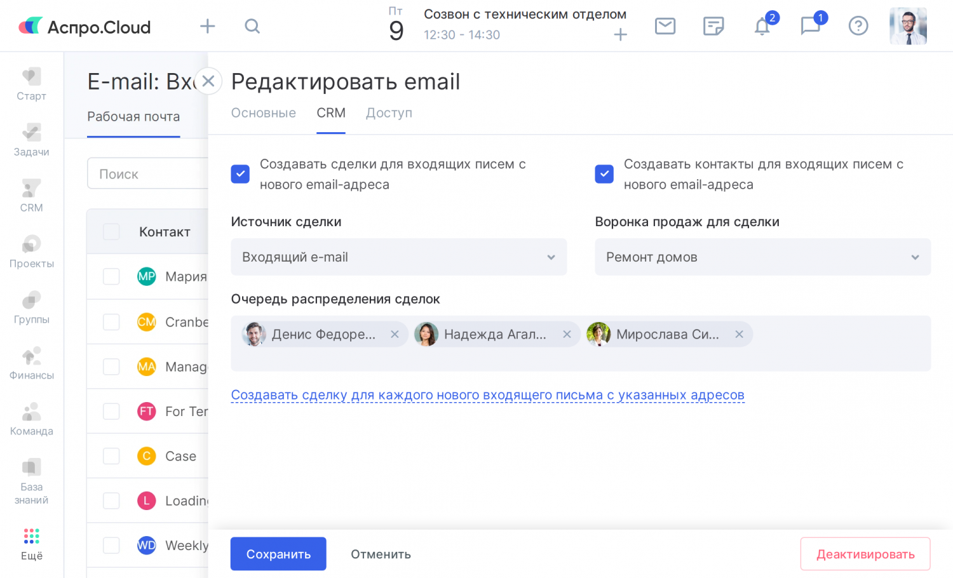
Task: Remove Денис Федоре... from distribution queue
Action: point(395,334)
